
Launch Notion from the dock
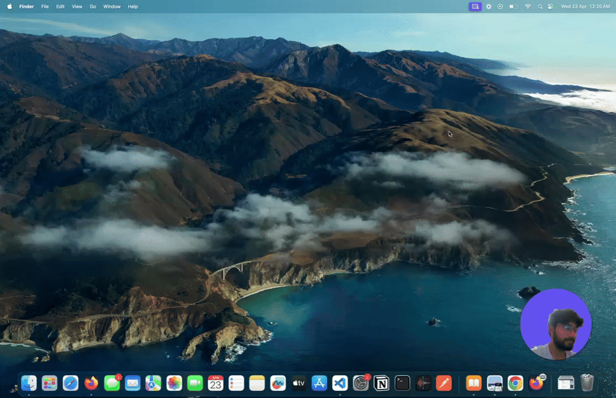pos(381,383)
